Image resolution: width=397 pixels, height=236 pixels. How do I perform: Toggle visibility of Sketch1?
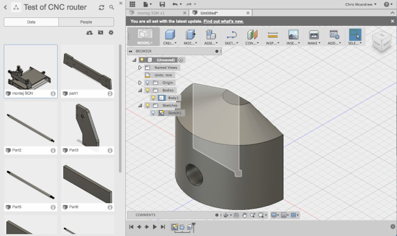click(153, 113)
